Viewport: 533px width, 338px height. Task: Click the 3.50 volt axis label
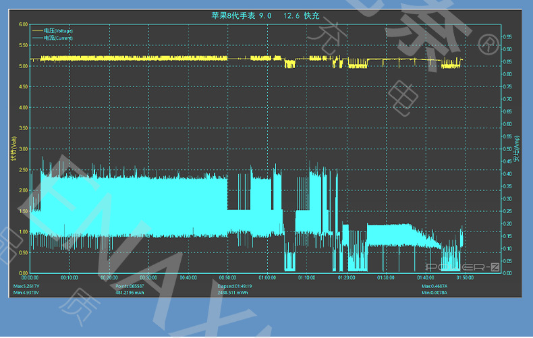[24, 128]
